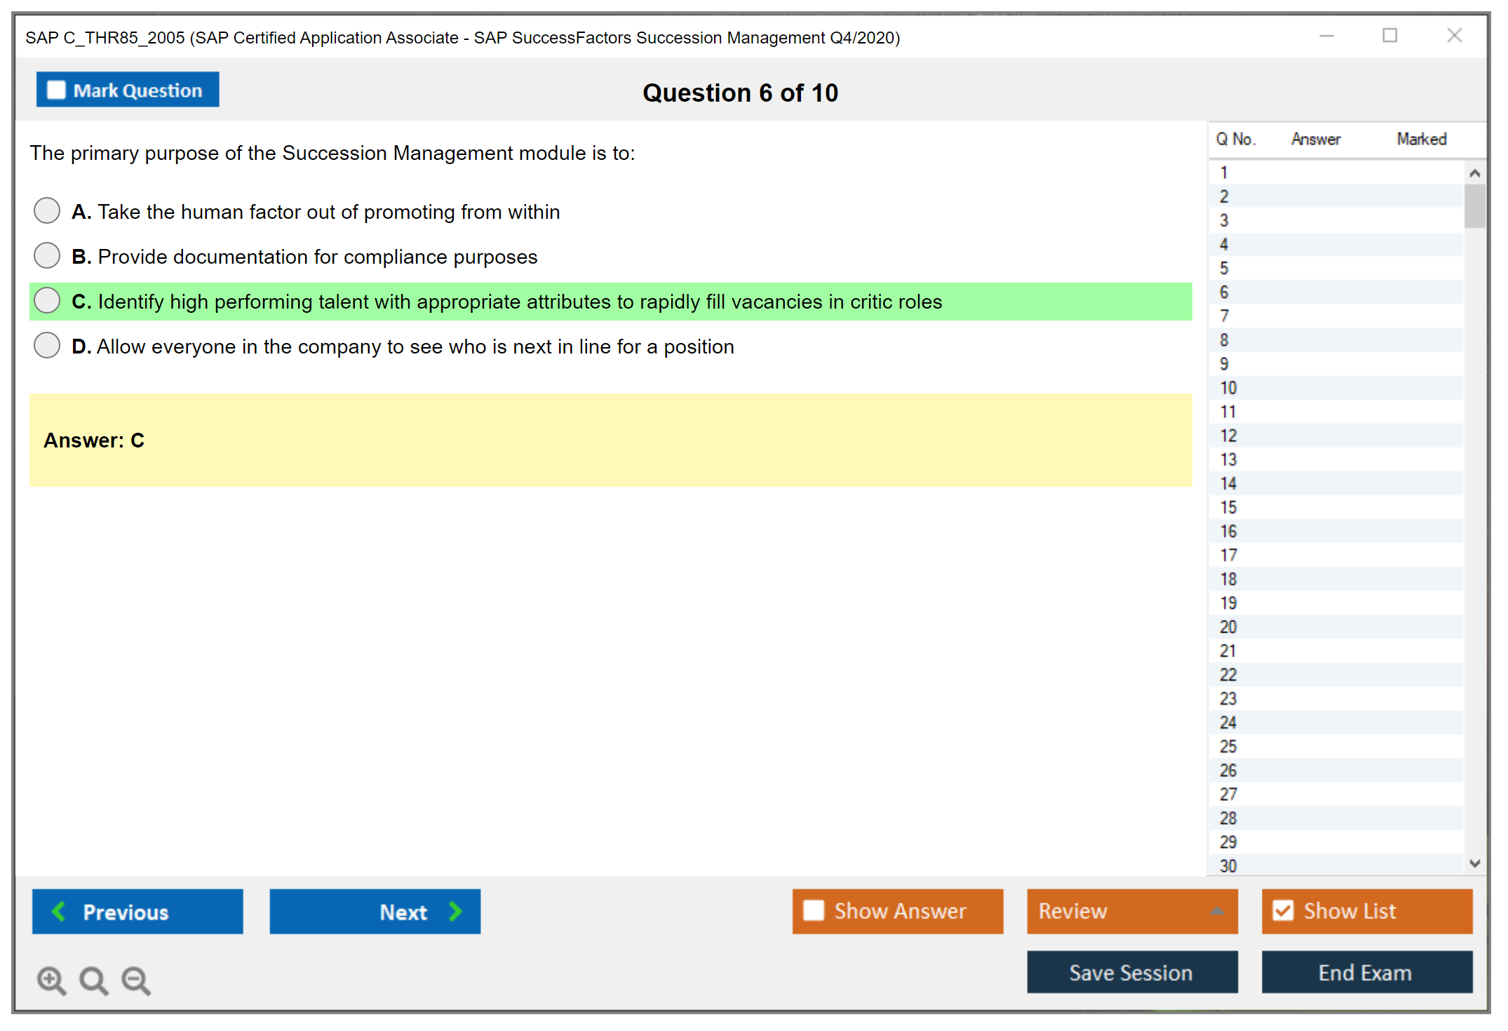This screenshot has width=1508, height=1031.
Task: Enable the Show Answer checkbox
Action: (x=814, y=910)
